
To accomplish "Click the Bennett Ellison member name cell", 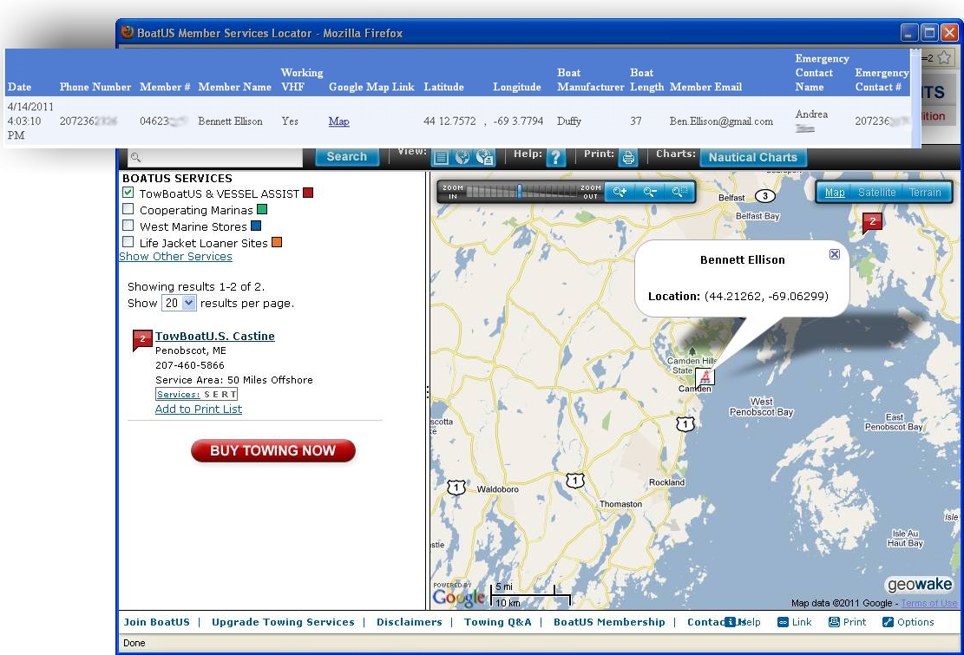I will coord(230,121).
